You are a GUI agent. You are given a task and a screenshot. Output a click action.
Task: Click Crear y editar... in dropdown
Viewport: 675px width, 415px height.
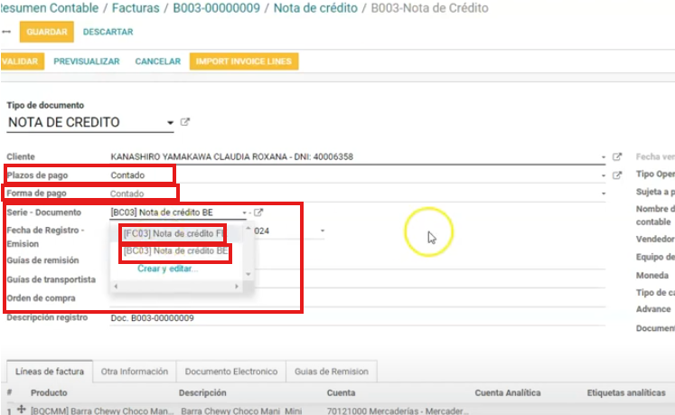tap(167, 269)
